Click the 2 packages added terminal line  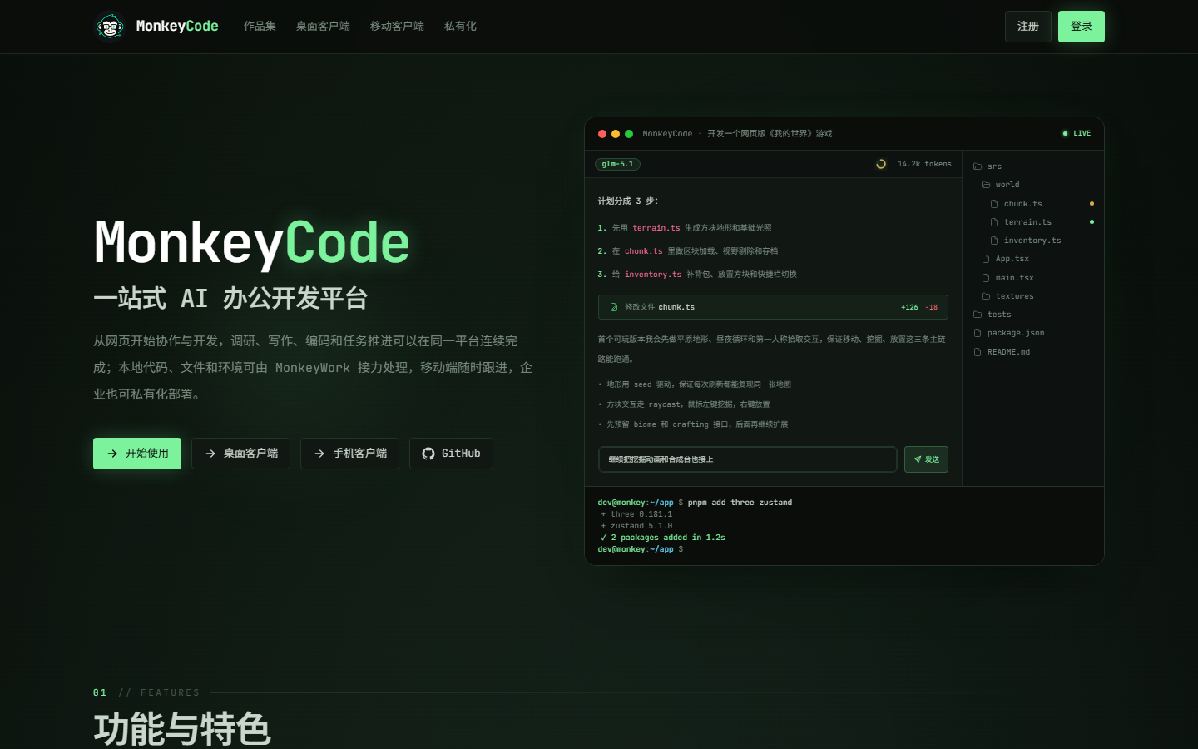pyautogui.click(x=662, y=538)
